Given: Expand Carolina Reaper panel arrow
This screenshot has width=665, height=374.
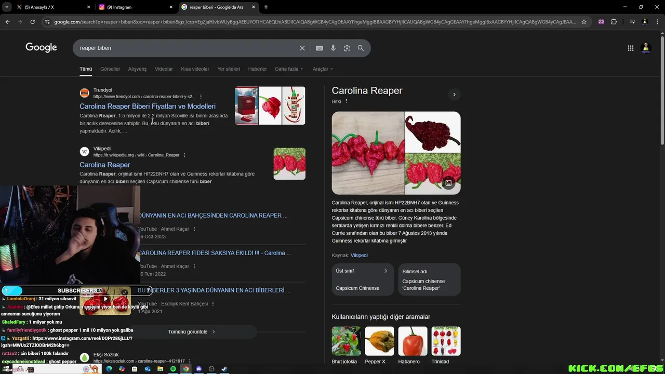Looking at the screenshot, I should [454, 95].
